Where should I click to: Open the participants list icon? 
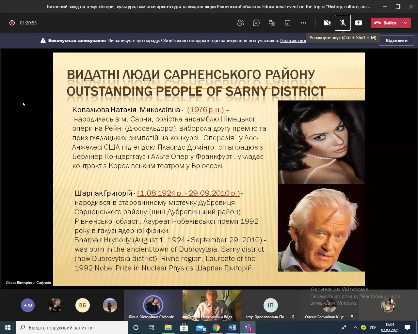(x=241, y=23)
